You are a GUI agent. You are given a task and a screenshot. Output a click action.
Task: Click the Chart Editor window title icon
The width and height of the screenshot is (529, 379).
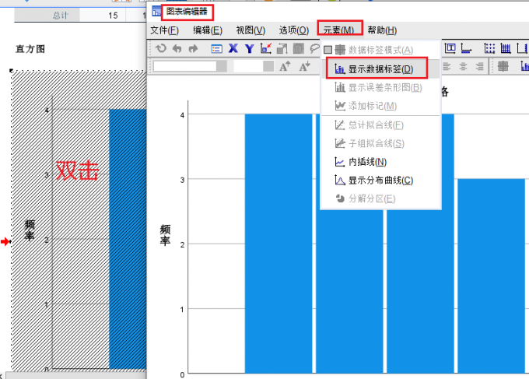tap(156, 11)
